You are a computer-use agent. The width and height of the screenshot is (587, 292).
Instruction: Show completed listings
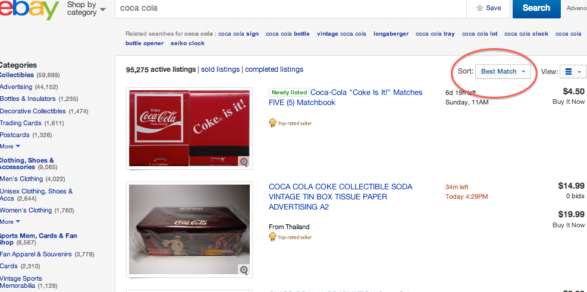pos(274,69)
